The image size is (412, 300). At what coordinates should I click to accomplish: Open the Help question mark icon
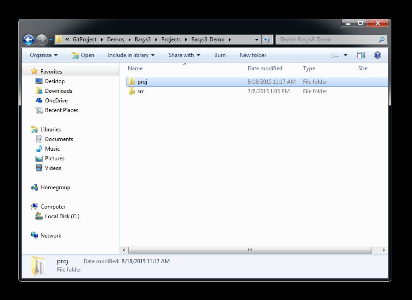378,55
